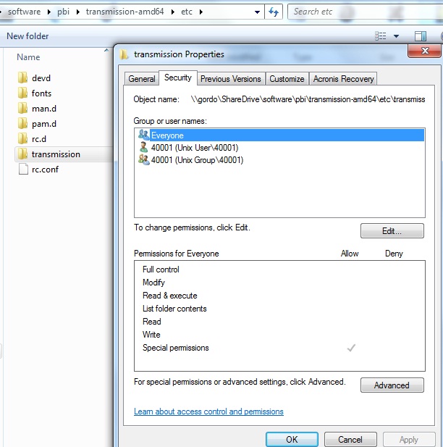Click pbi in the breadcrumb path
This screenshot has height=447, width=443.
tap(63, 12)
